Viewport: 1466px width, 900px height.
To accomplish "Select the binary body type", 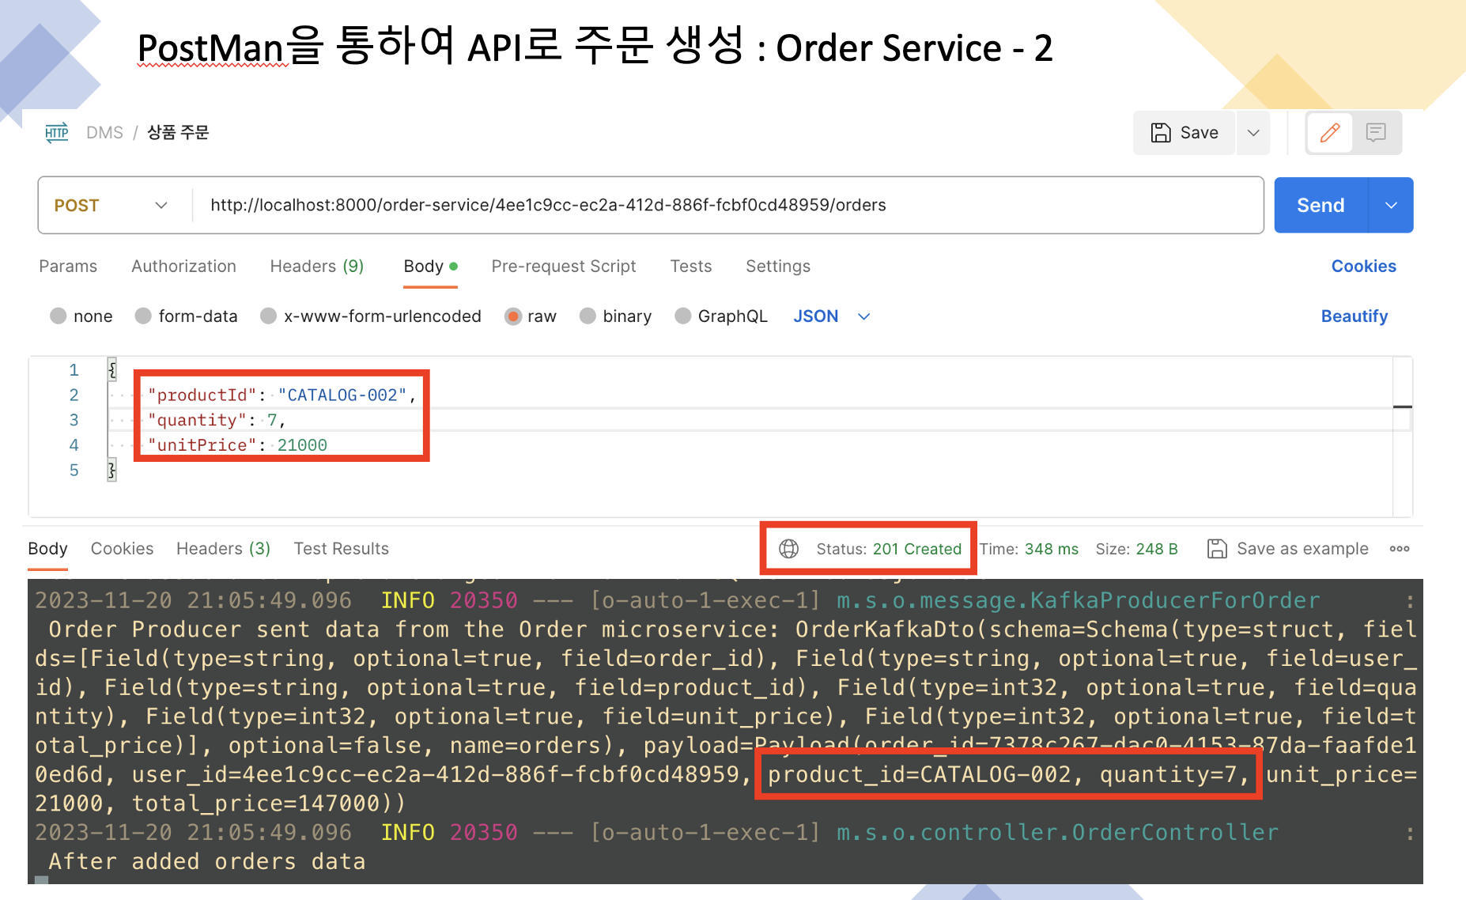I will [x=588, y=316].
